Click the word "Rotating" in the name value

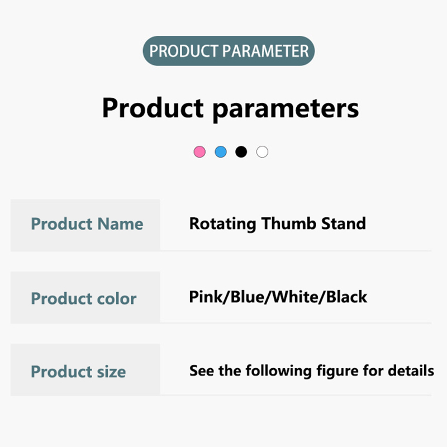click(x=223, y=224)
